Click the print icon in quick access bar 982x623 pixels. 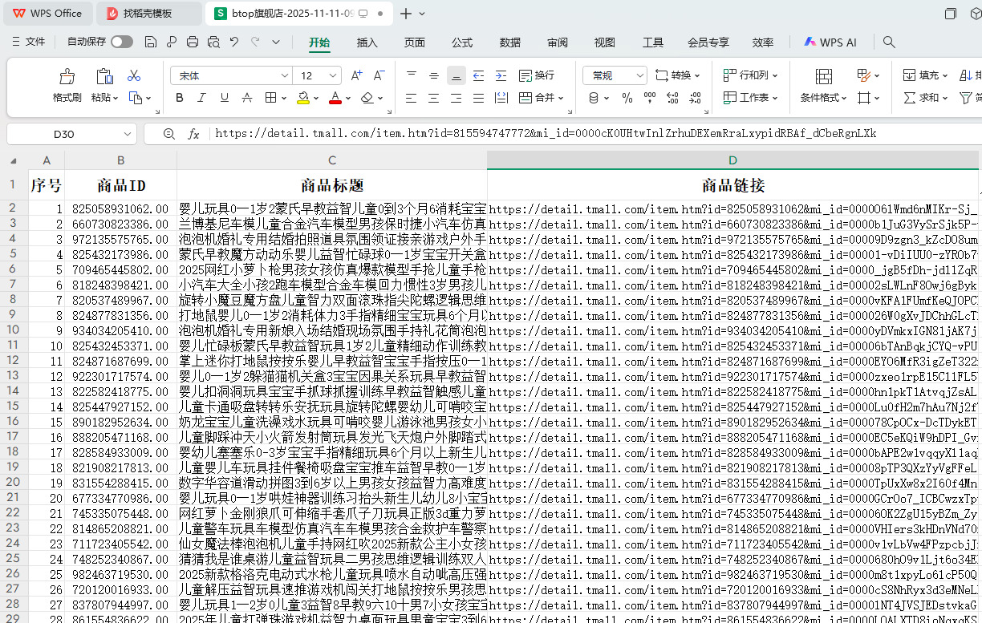(x=193, y=42)
